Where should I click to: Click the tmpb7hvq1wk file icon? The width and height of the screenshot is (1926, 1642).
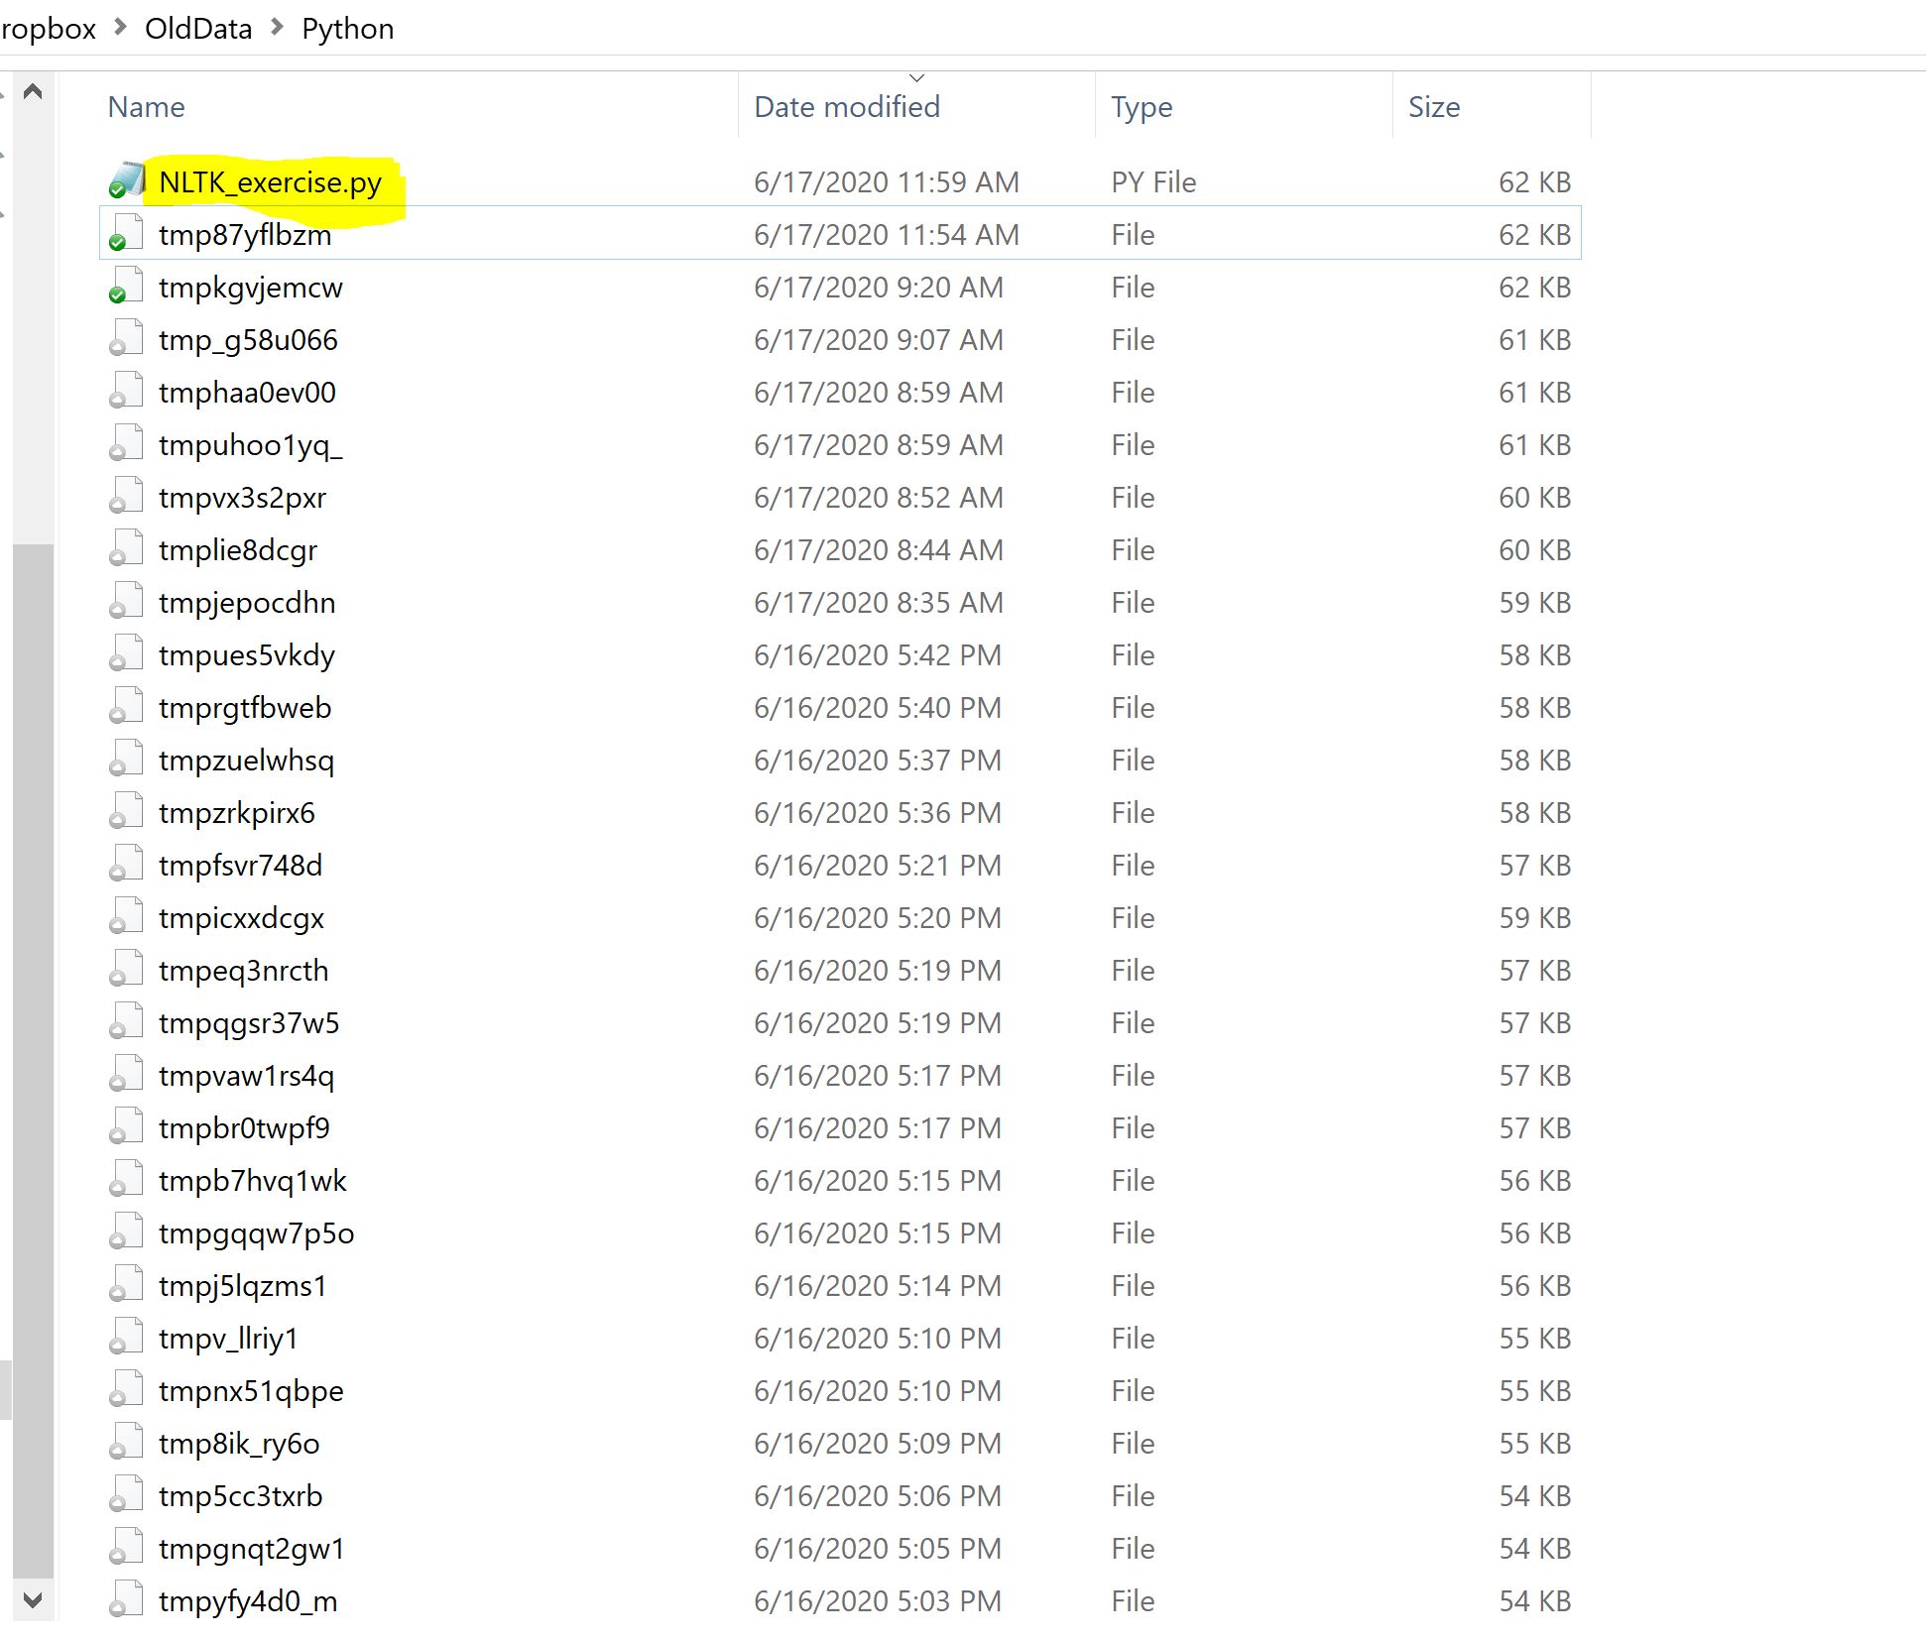(x=127, y=1180)
